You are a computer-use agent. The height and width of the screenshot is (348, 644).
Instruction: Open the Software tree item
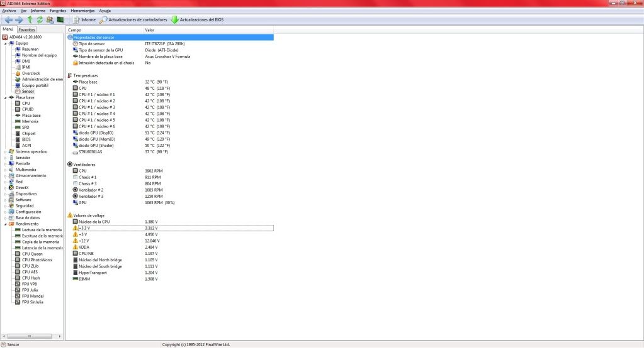(x=23, y=200)
